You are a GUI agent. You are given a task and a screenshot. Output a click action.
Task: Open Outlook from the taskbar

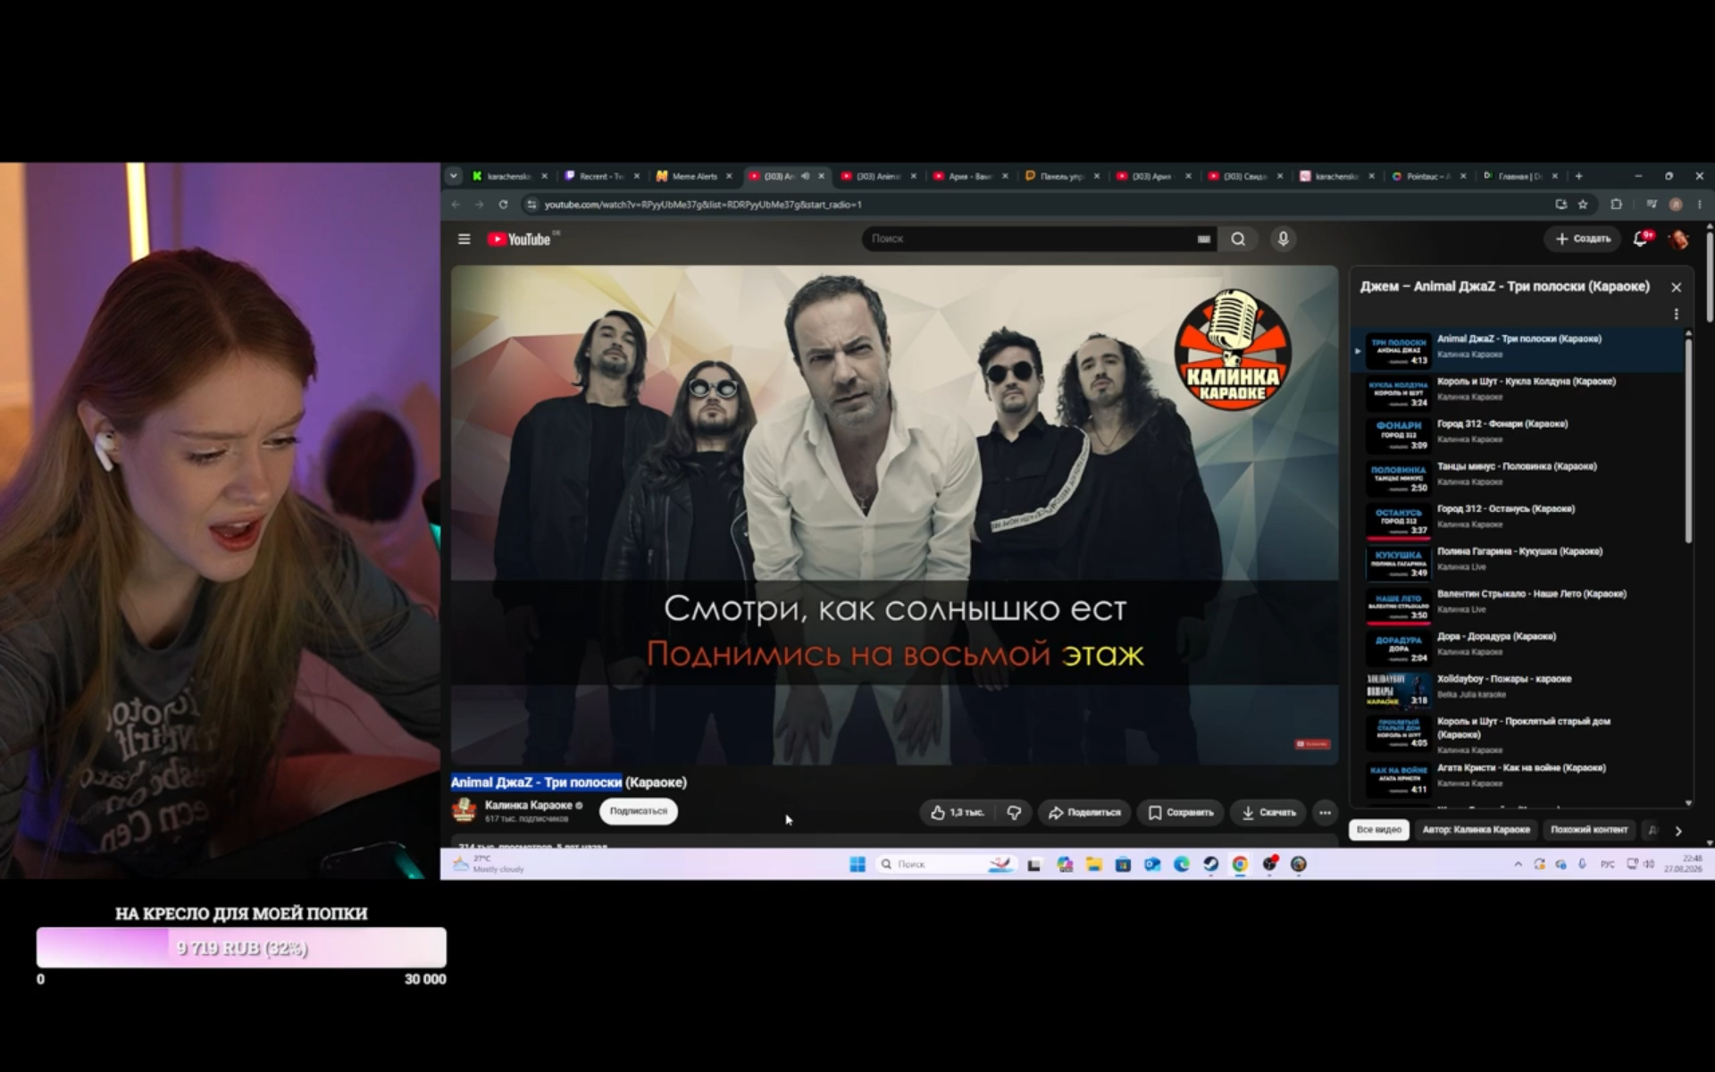point(1151,864)
